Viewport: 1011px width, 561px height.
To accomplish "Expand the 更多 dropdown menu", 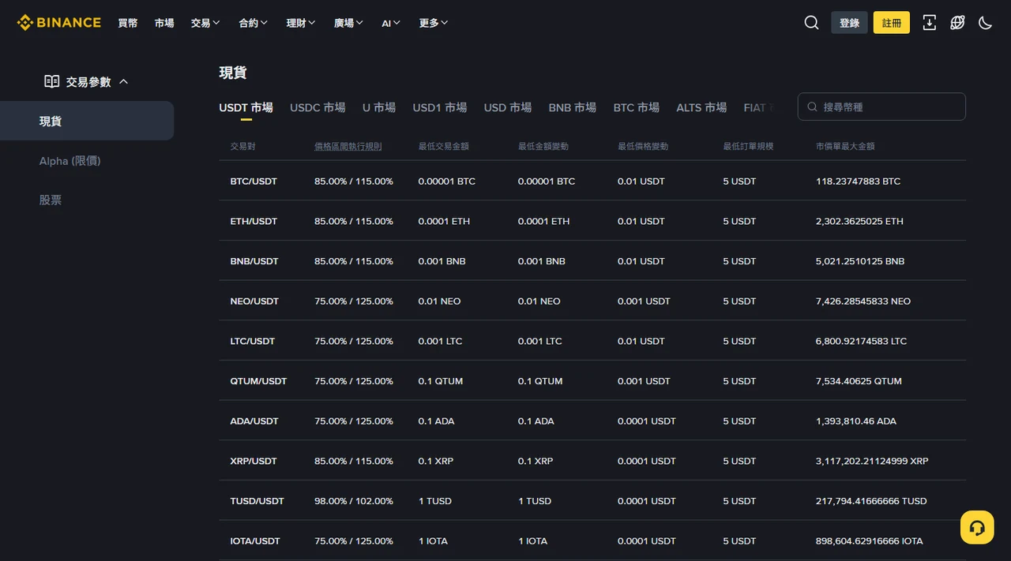I will (434, 23).
